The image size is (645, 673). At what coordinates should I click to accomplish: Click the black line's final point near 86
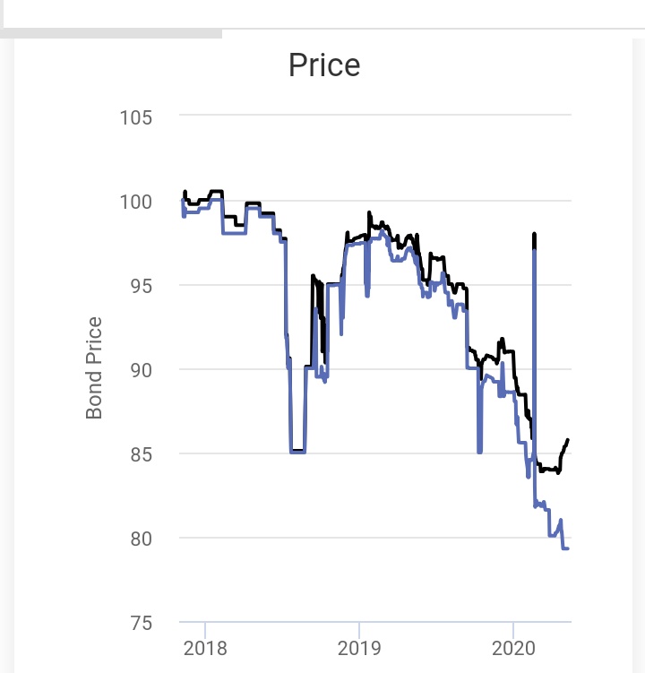click(568, 440)
